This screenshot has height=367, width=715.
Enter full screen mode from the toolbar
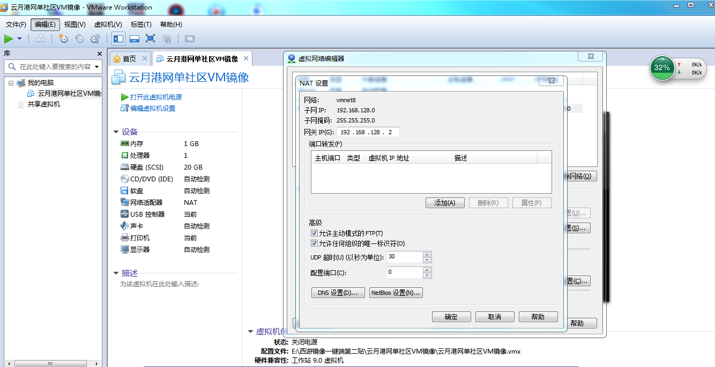pyautogui.click(x=150, y=39)
